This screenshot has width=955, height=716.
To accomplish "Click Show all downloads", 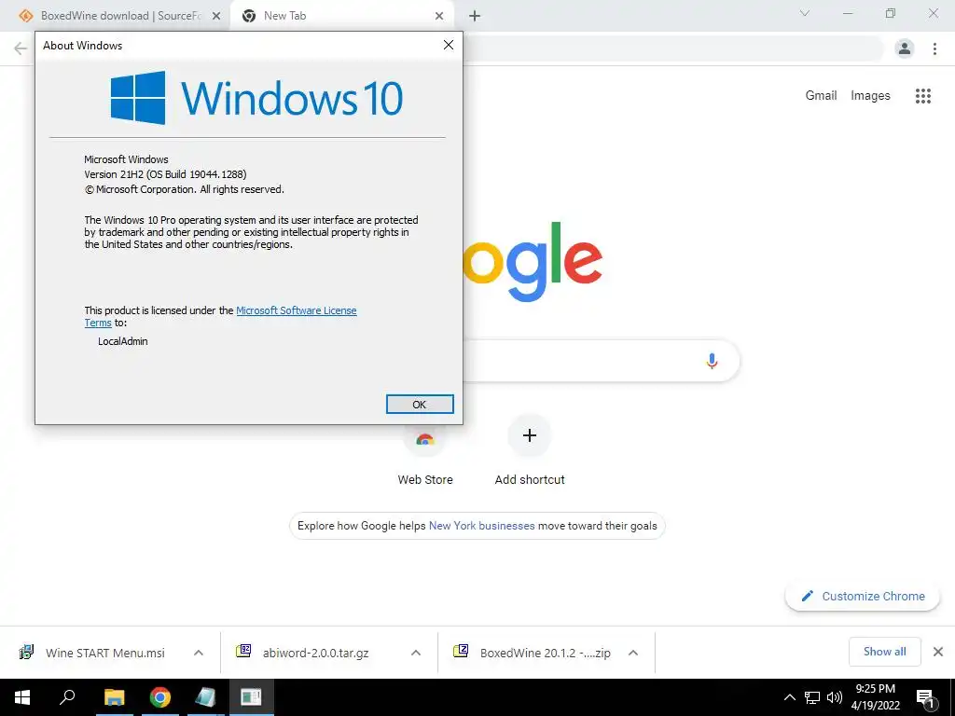I will 884,652.
